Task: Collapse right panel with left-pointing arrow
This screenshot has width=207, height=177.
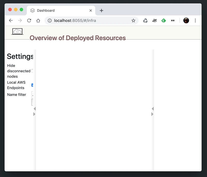Action: point(153,109)
